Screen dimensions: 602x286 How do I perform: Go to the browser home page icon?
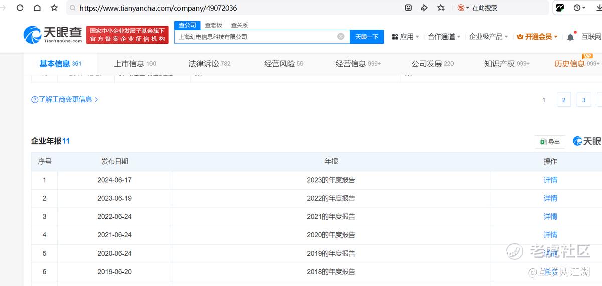point(37,8)
